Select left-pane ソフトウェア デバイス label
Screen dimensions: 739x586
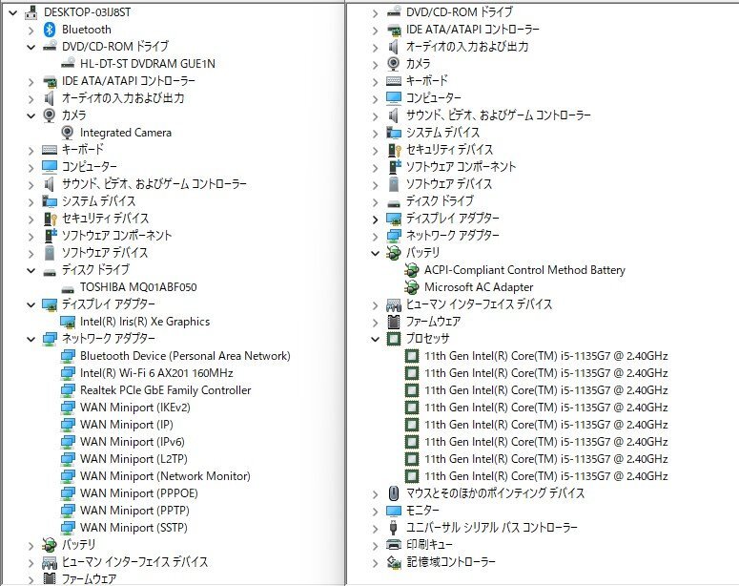pos(105,253)
